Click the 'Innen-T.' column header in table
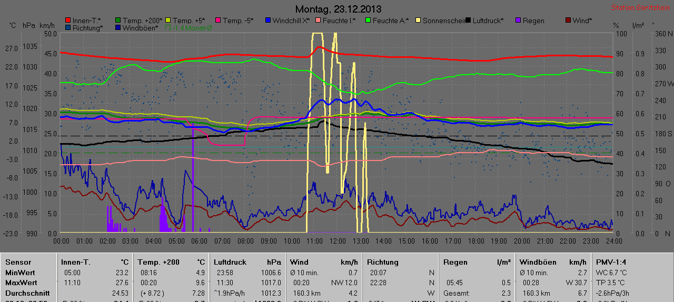674x302 pixels. (x=75, y=262)
